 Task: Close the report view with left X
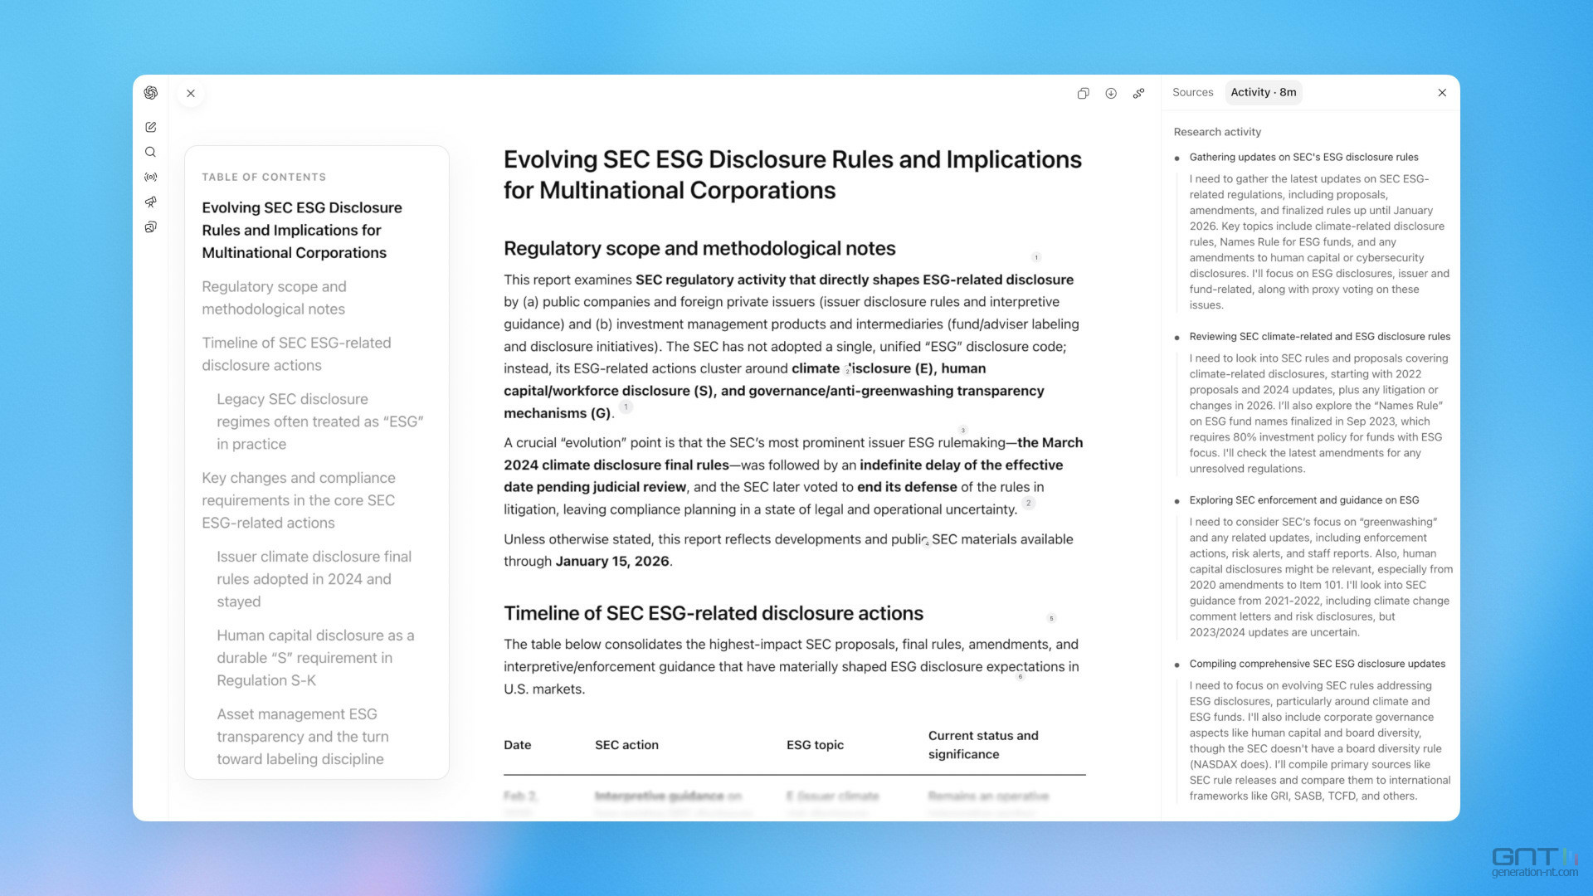pyautogui.click(x=191, y=93)
